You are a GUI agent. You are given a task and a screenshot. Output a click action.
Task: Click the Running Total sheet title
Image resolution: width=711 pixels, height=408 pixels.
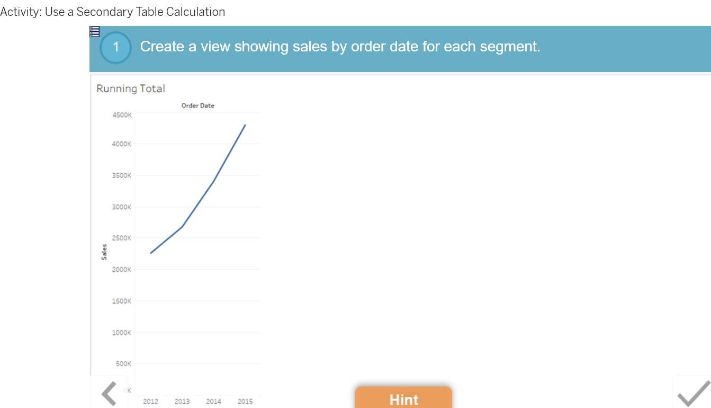pos(130,88)
